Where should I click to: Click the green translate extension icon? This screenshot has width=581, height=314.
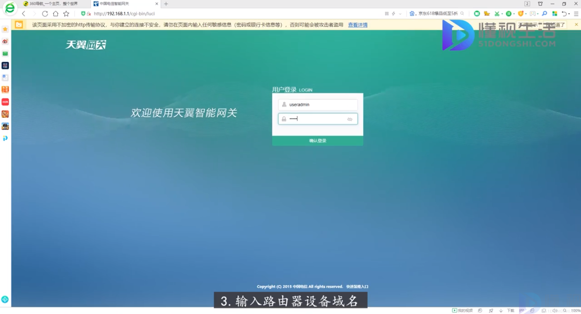click(x=509, y=14)
